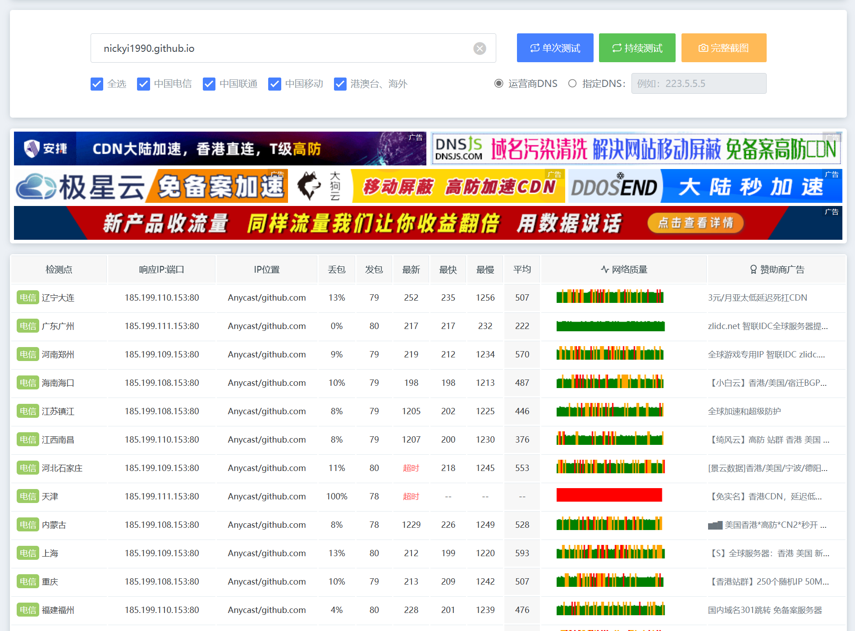Click the 电信 badge beside 上海

click(x=27, y=553)
